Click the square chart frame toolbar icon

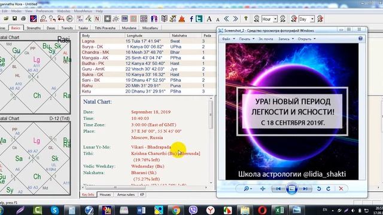click(107, 19)
